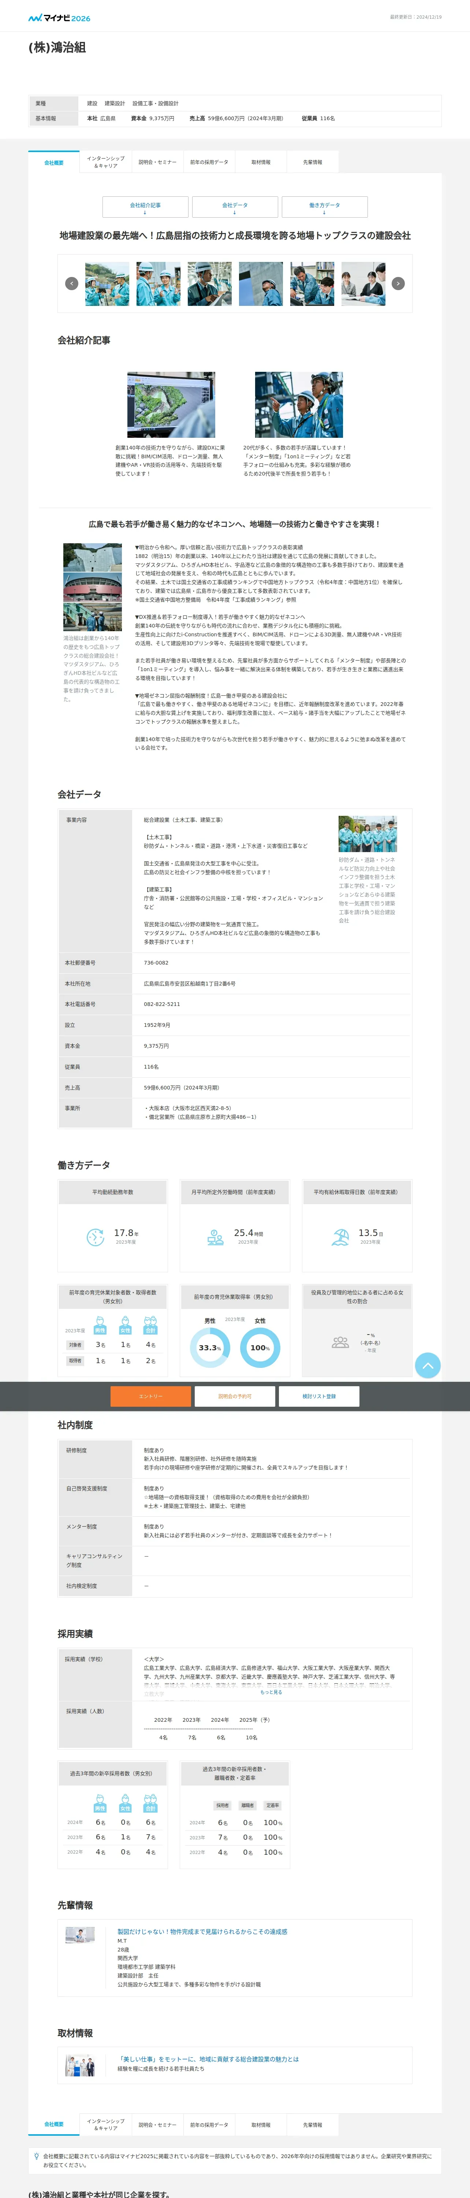Open article image of workers pointing upward
Screen dimensions: 470x2198
299,404
